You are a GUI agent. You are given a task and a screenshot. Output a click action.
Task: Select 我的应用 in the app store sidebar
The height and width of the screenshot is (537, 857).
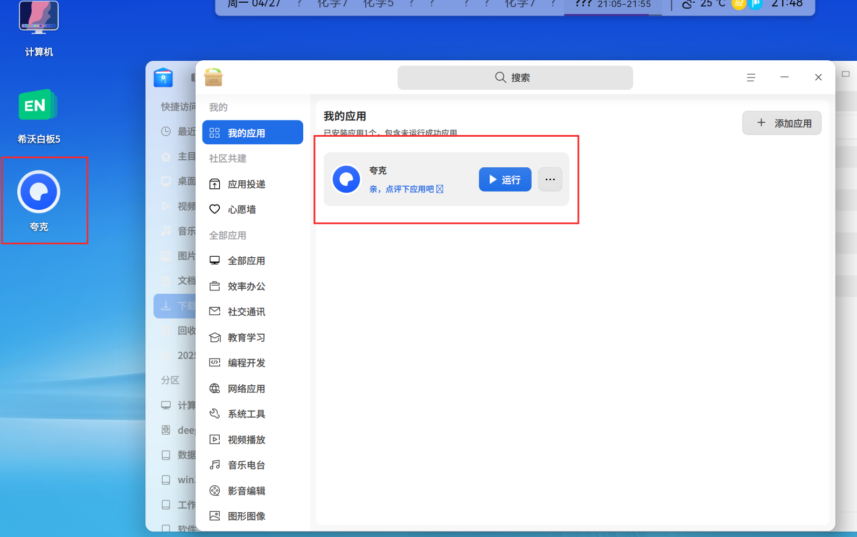pyautogui.click(x=253, y=132)
